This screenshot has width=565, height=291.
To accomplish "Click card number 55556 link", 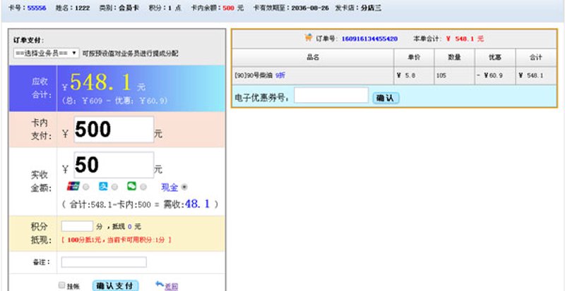I will [x=37, y=8].
